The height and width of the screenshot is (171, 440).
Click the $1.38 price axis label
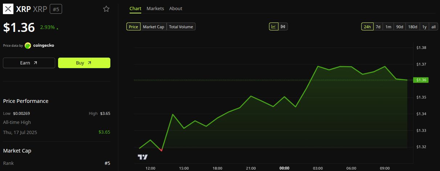click(x=421, y=48)
